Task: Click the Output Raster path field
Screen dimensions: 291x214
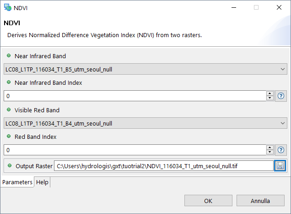Action: point(163,165)
